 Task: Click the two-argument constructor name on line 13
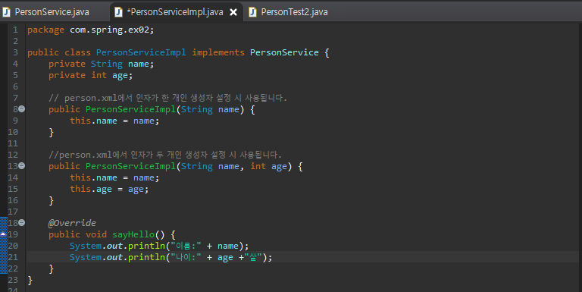click(130, 166)
